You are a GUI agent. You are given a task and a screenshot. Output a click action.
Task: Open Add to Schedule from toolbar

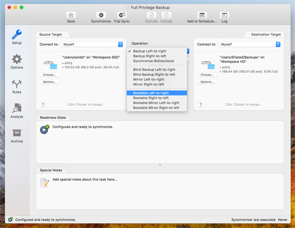point(202,15)
